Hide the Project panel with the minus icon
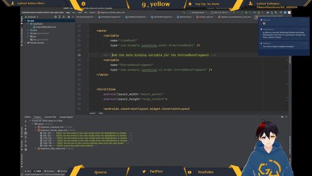 [73, 17]
